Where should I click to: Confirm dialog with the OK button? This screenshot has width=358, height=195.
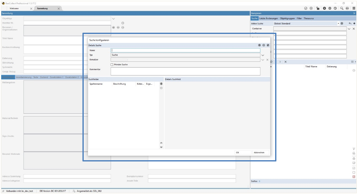[x=237, y=153]
